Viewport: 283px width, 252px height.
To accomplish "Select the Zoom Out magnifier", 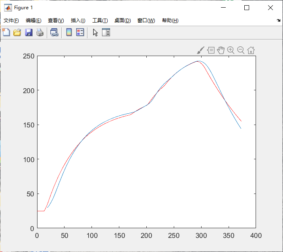I will click(241, 50).
